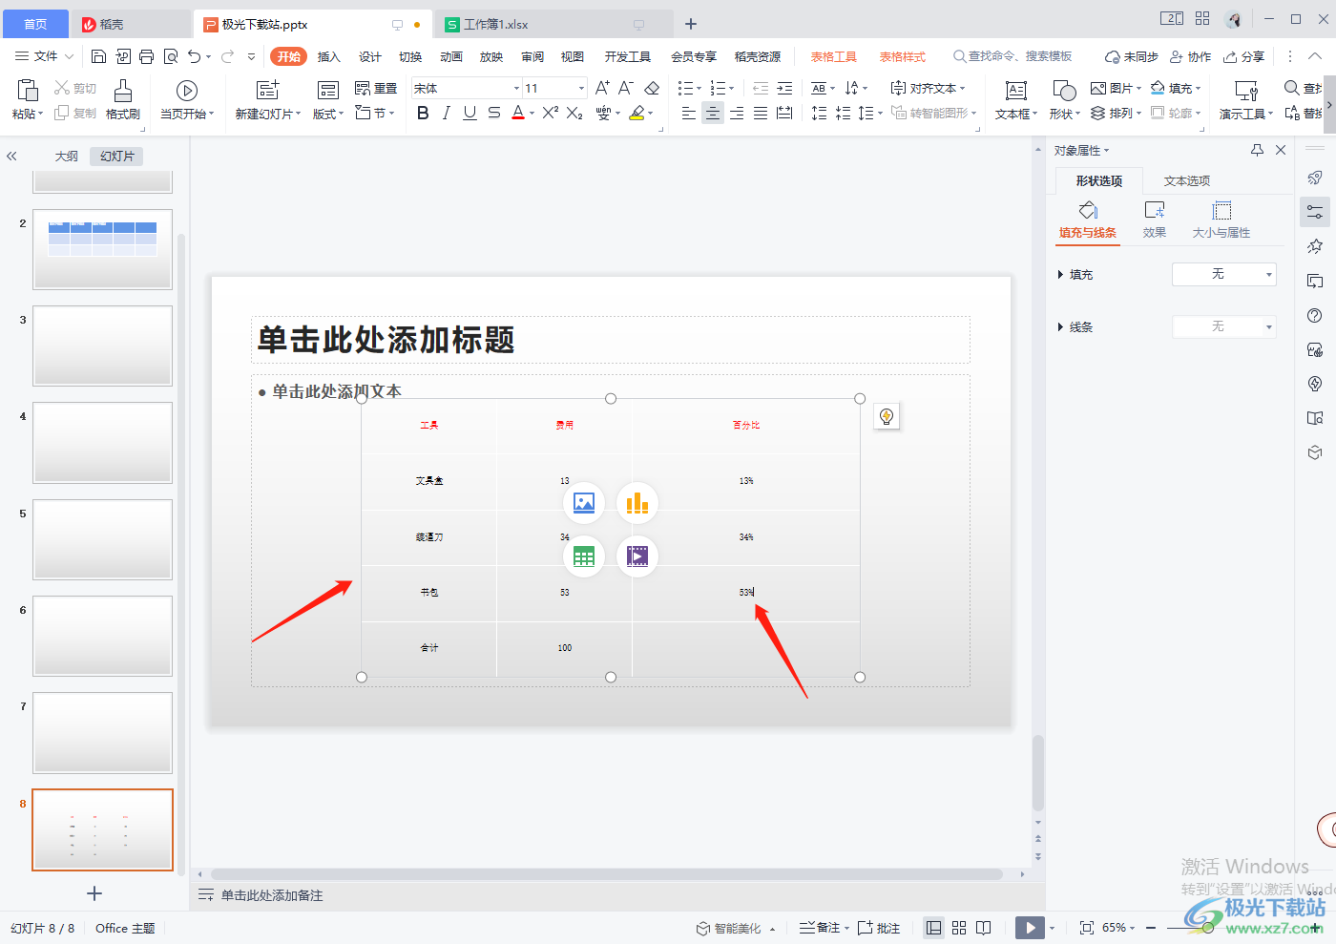This screenshot has height=944, width=1336.
Task: Align text right
Action: pyautogui.click(x=737, y=113)
